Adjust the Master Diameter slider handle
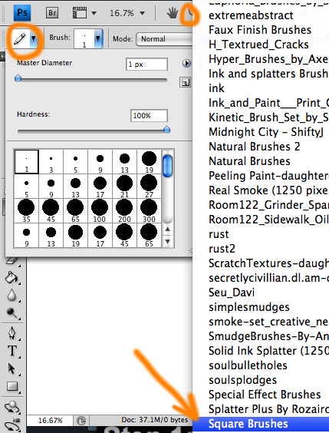 click(x=18, y=78)
